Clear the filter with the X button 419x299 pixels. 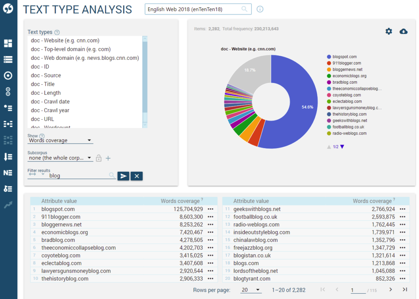point(137,176)
